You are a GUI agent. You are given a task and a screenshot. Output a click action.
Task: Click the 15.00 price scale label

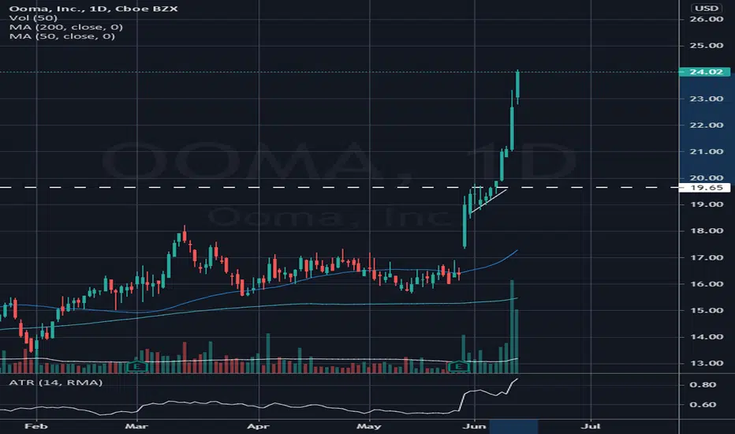(x=706, y=310)
